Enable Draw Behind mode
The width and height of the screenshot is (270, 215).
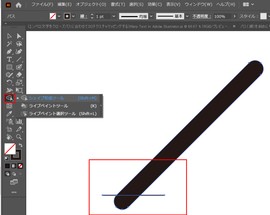click(14, 174)
